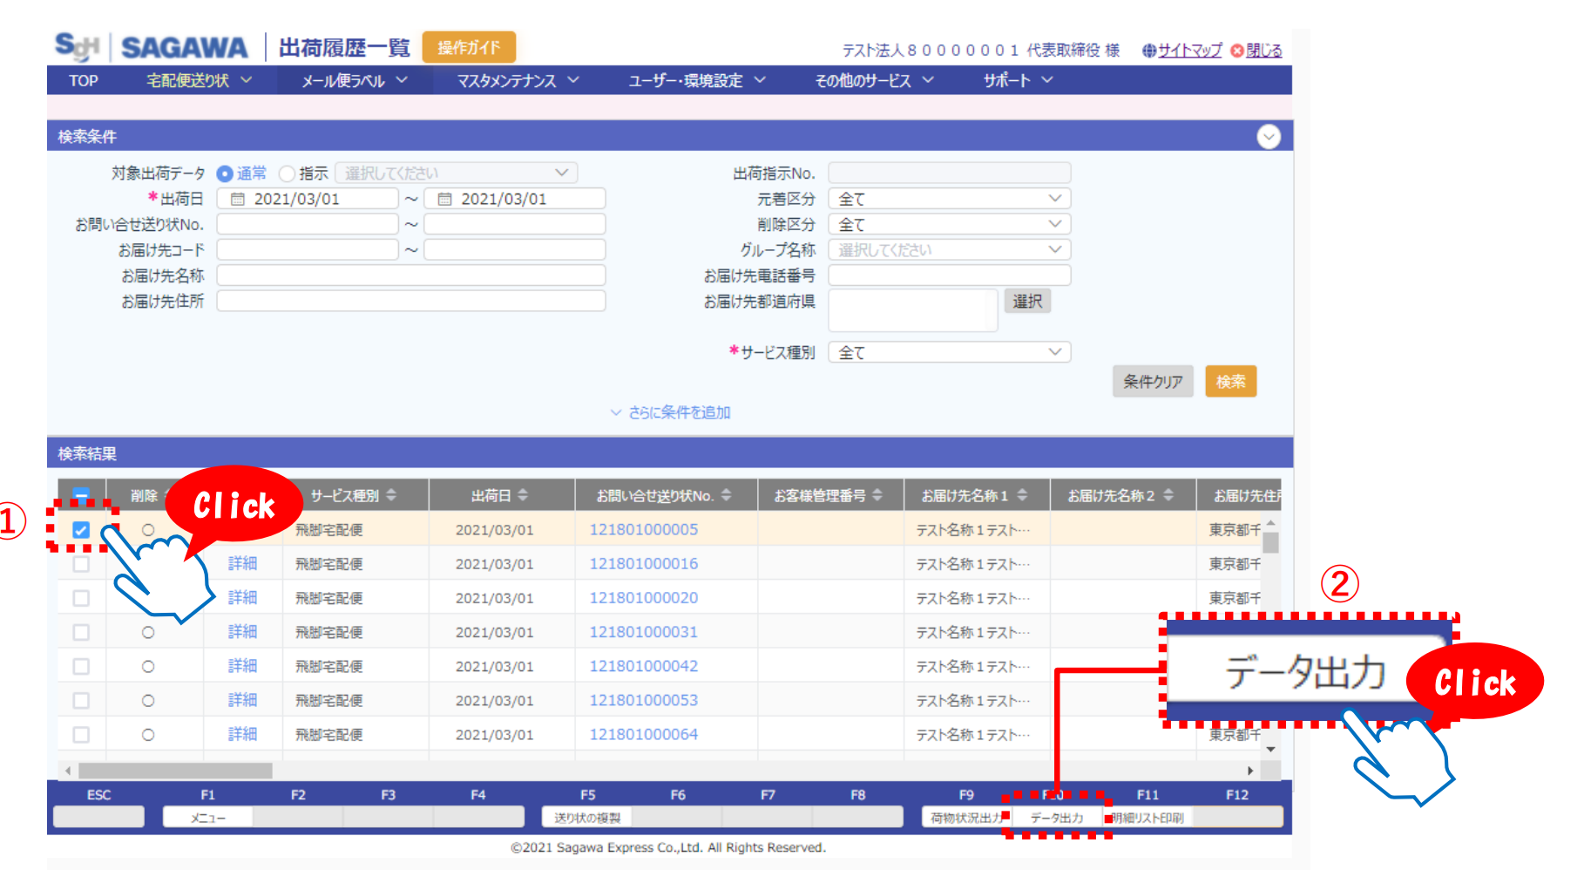Click the sort arrows on 出荷日 column
This screenshot has height=870, width=1584.
(523, 495)
